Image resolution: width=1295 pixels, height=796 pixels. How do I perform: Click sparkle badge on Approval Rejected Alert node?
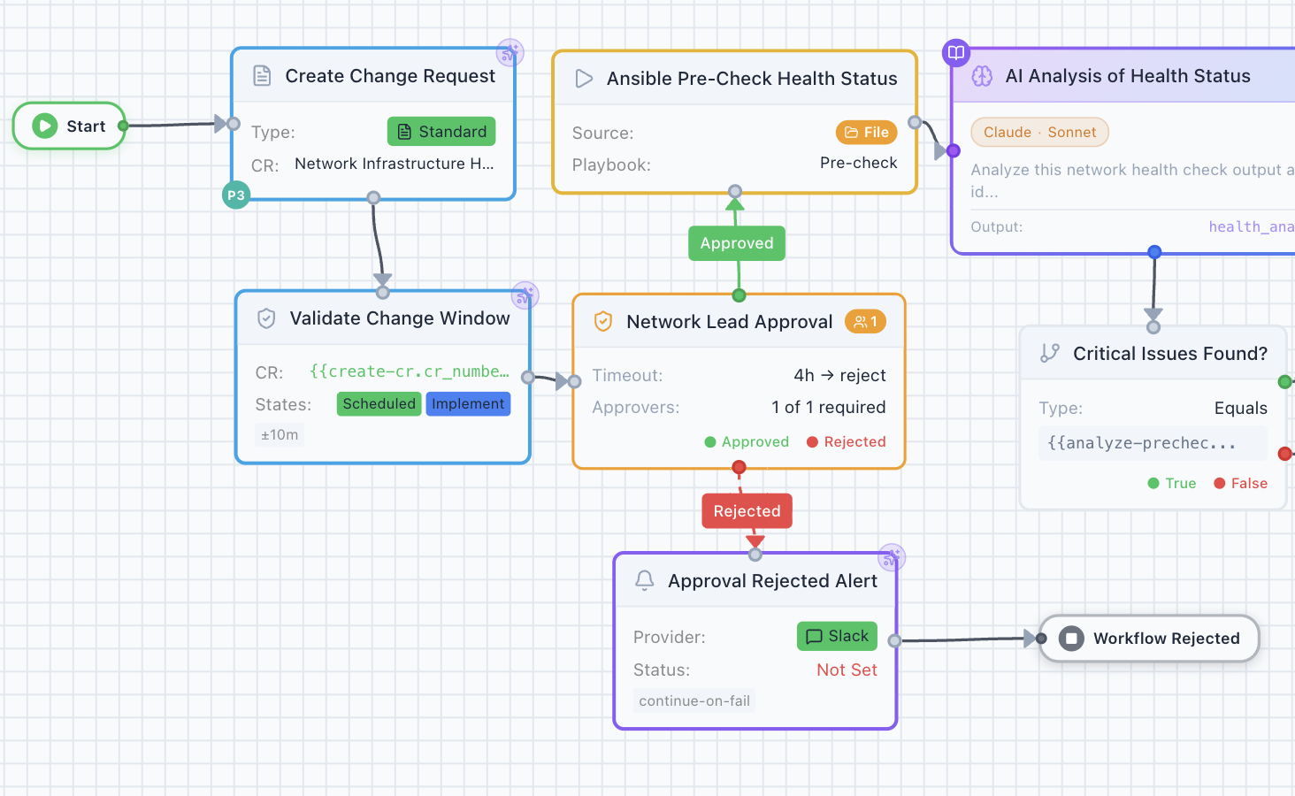point(892,557)
